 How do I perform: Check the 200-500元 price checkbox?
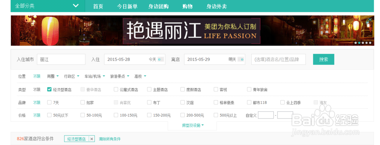[x=182, y=115]
